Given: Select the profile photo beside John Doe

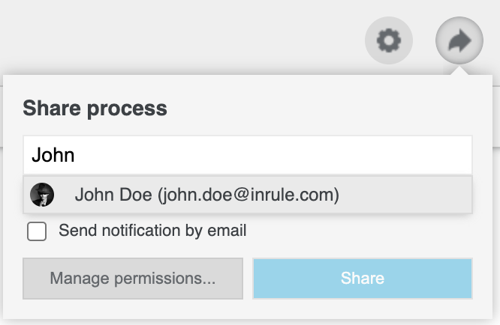Looking at the screenshot, I should 42,195.
